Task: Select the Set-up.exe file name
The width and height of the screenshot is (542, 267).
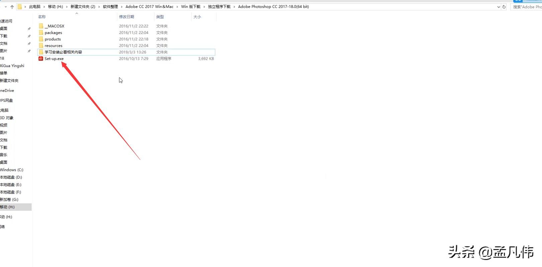Action: point(54,59)
